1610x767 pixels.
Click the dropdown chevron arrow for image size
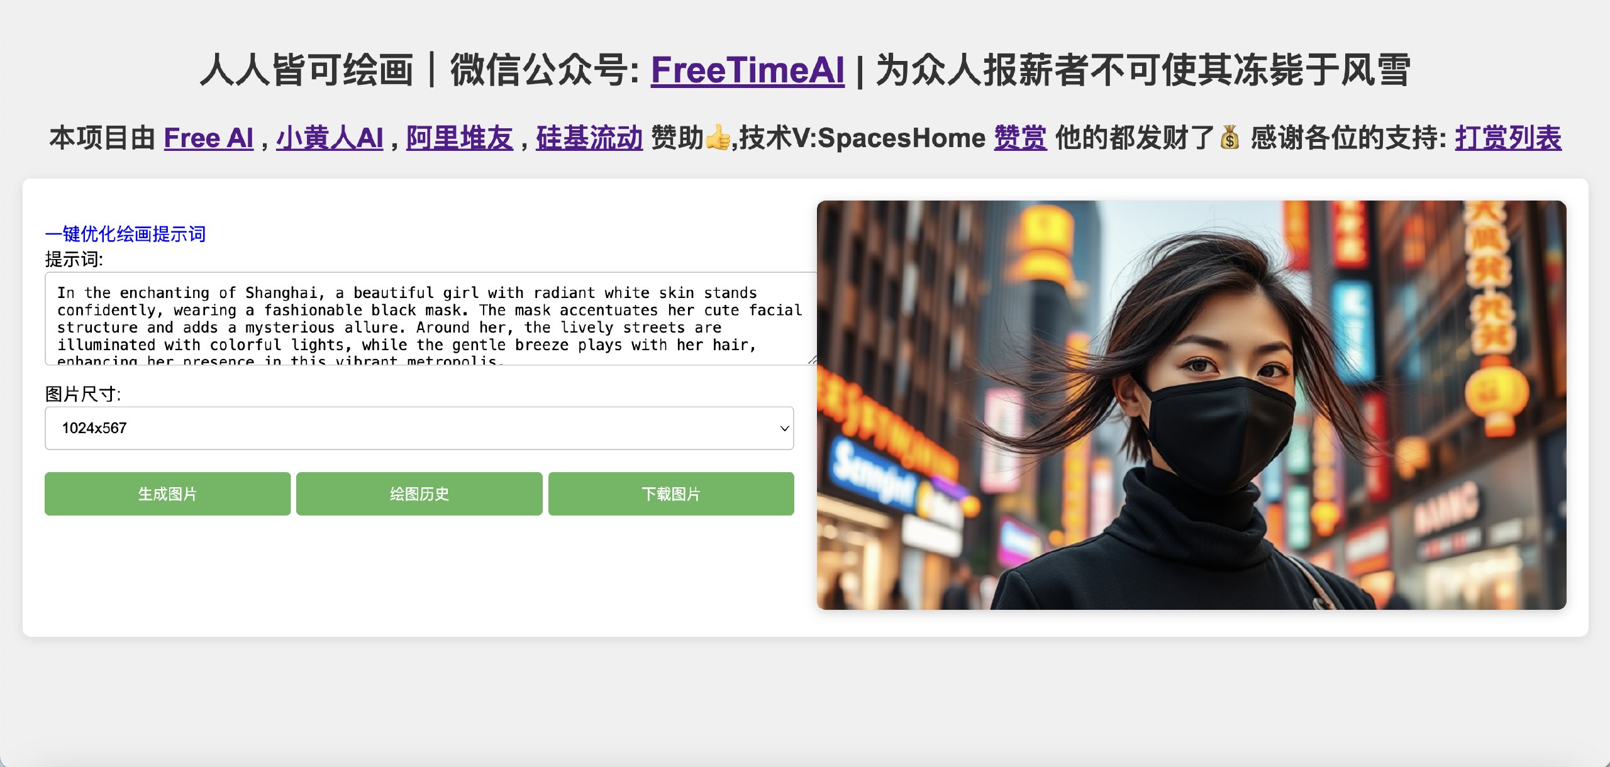[784, 429]
